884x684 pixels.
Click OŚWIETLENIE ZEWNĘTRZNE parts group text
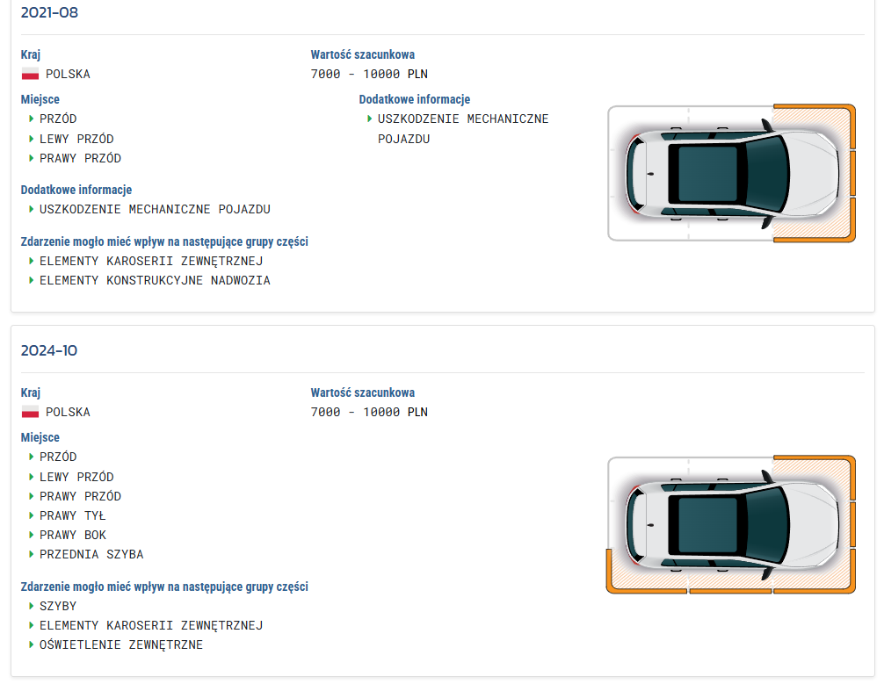[x=121, y=644]
